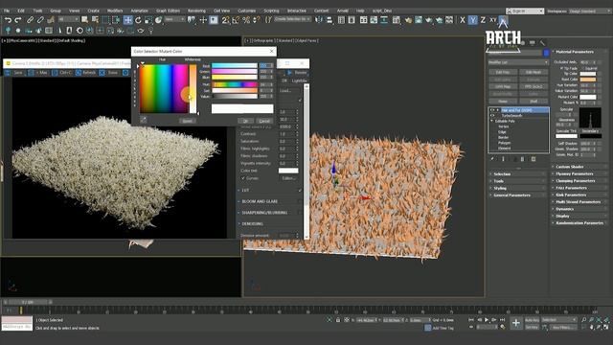The width and height of the screenshot is (613, 345).
Task: Toggle the Percent Snap icon
Action: (246, 19)
